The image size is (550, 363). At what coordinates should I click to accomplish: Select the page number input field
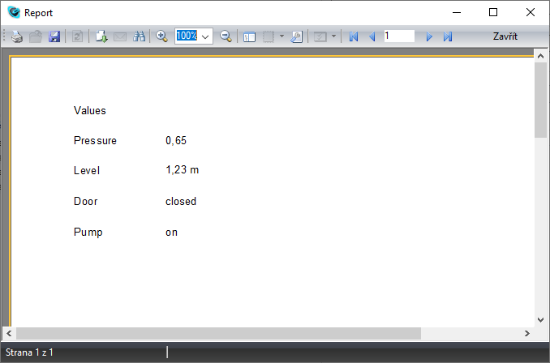click(399, 36)
